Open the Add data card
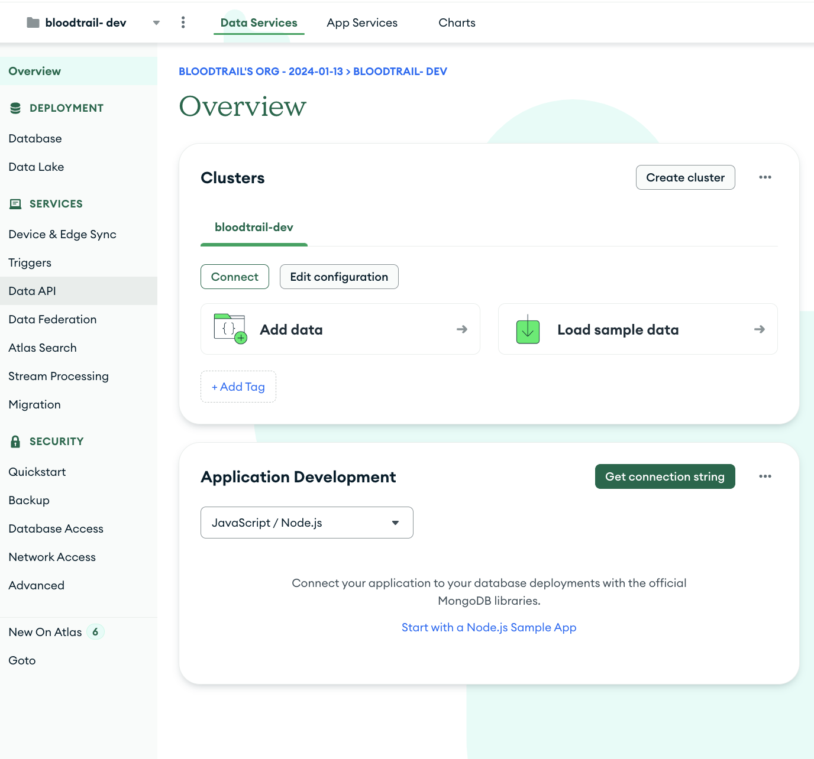Image resolution: width=814 pixels, height=759 pixels. 340,329
